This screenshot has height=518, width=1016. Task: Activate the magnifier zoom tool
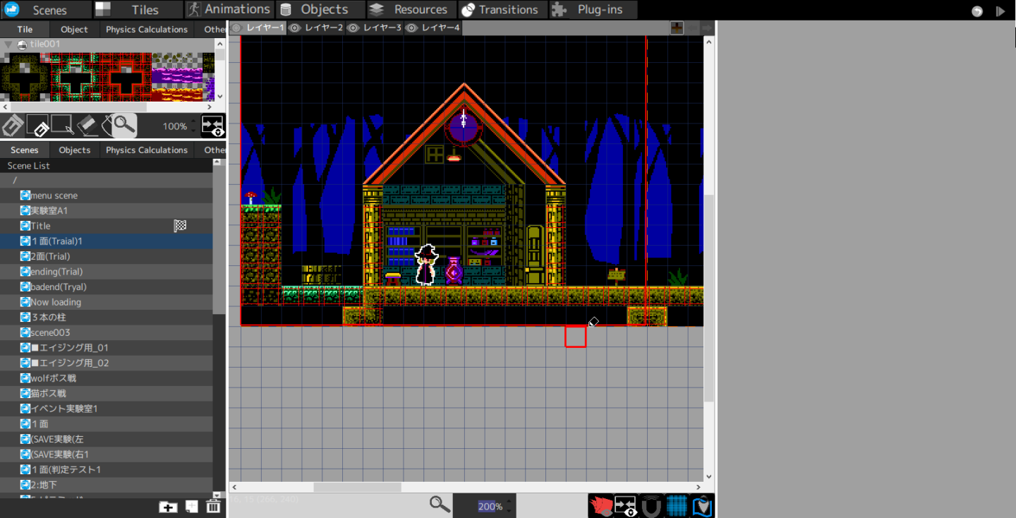(x=123, y=126)
